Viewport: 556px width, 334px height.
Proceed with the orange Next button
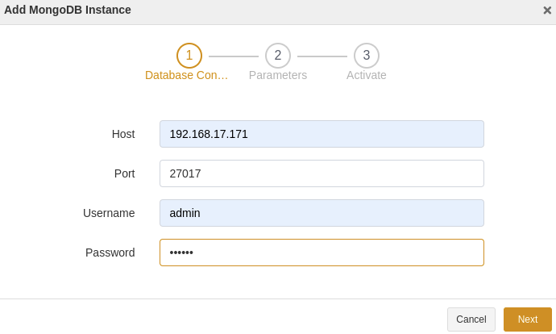[x=528, y=319]
